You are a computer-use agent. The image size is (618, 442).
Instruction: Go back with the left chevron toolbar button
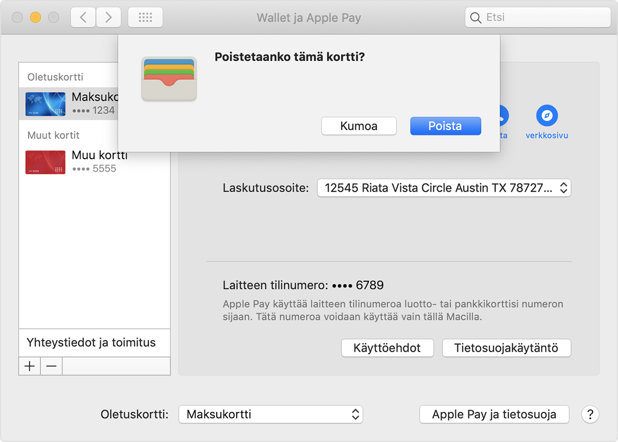pyautogui.click(x=83, y=18)
